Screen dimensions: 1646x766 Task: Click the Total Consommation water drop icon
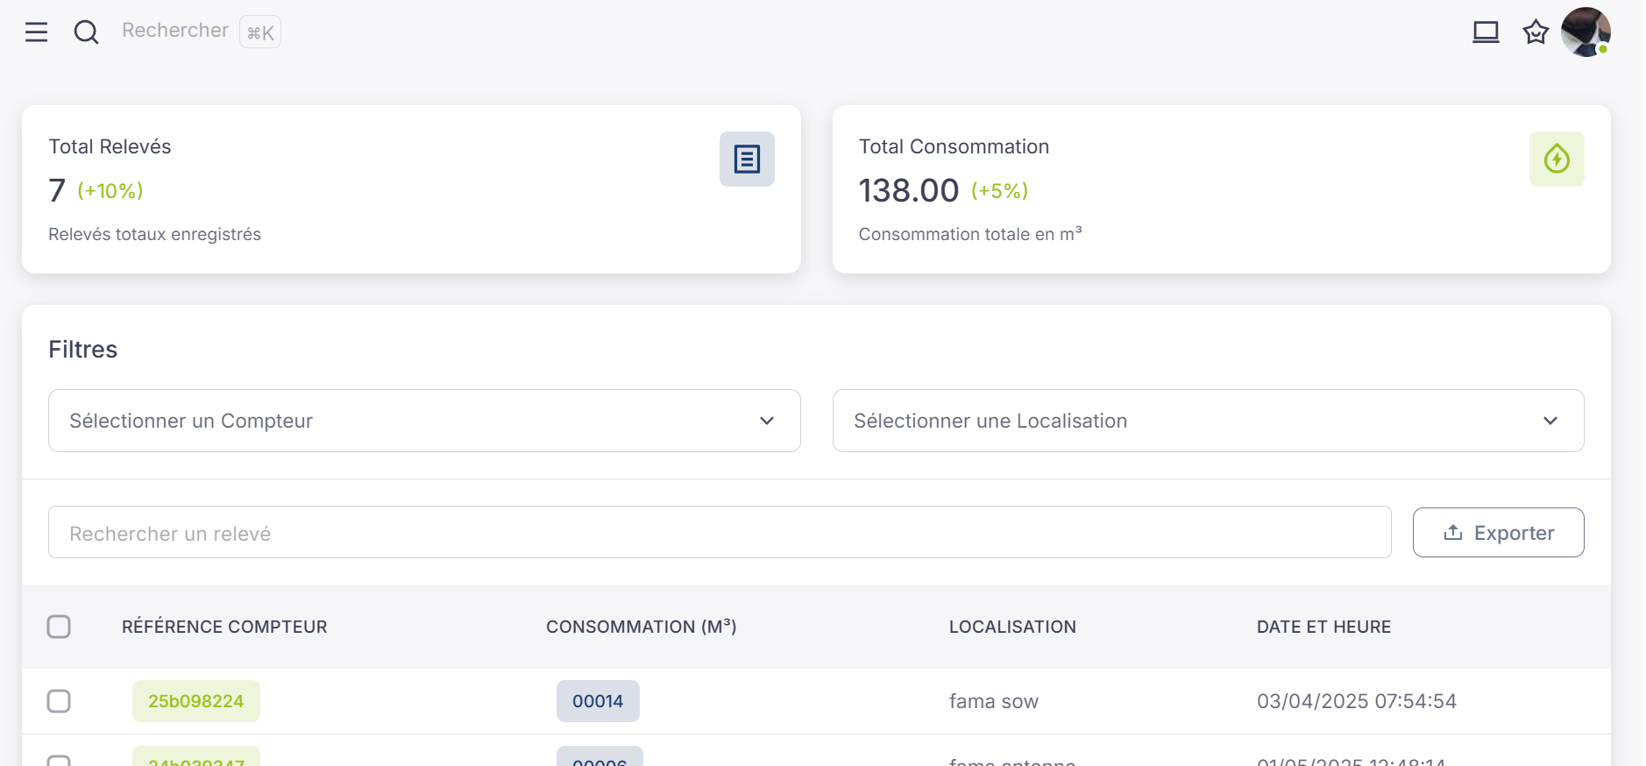point(1556,160)
